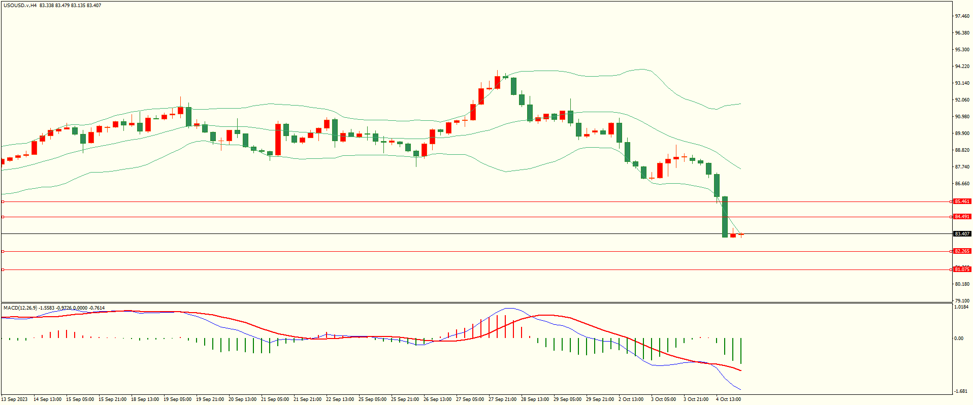
Task: Click the 27 Sep 21:00 time label
Action: click(502, 399)
